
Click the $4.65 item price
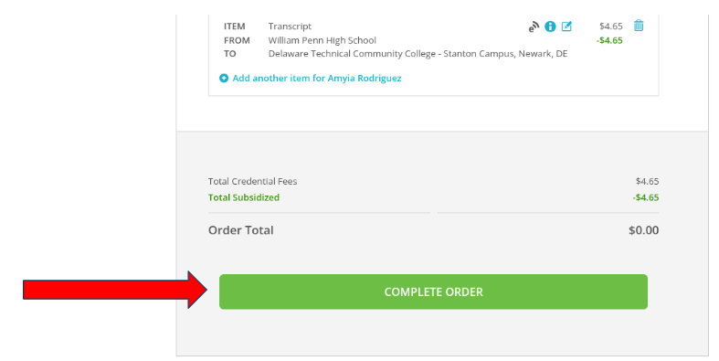[611, 27]
